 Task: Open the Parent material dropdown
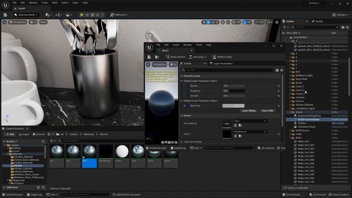(x=250, y=131)
